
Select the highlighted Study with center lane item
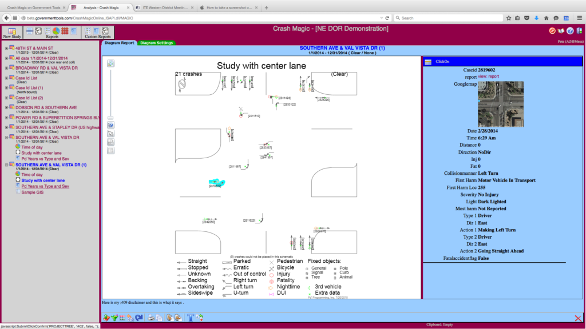pos(43,180)
